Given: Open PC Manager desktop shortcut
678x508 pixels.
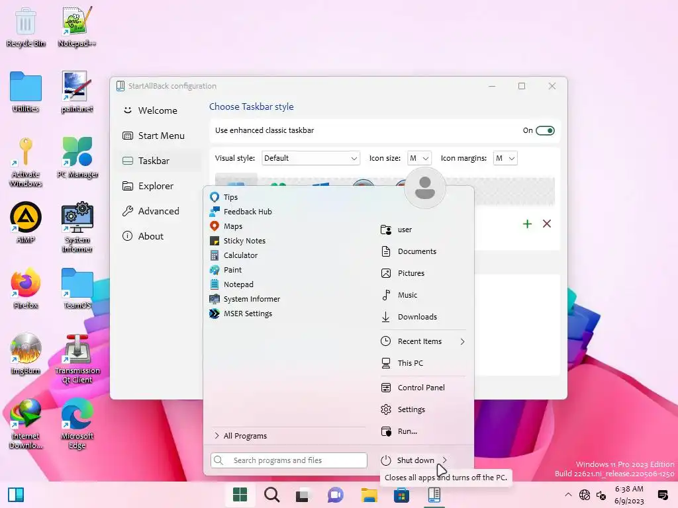Looking at the screenshot, I should (x=77, y=157).
